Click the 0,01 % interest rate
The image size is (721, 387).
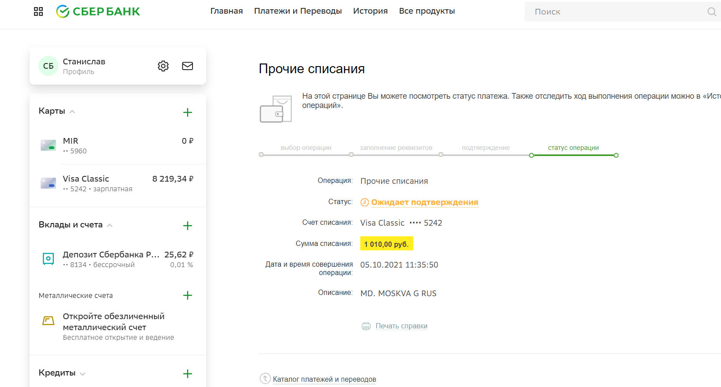tap(181, 265)
